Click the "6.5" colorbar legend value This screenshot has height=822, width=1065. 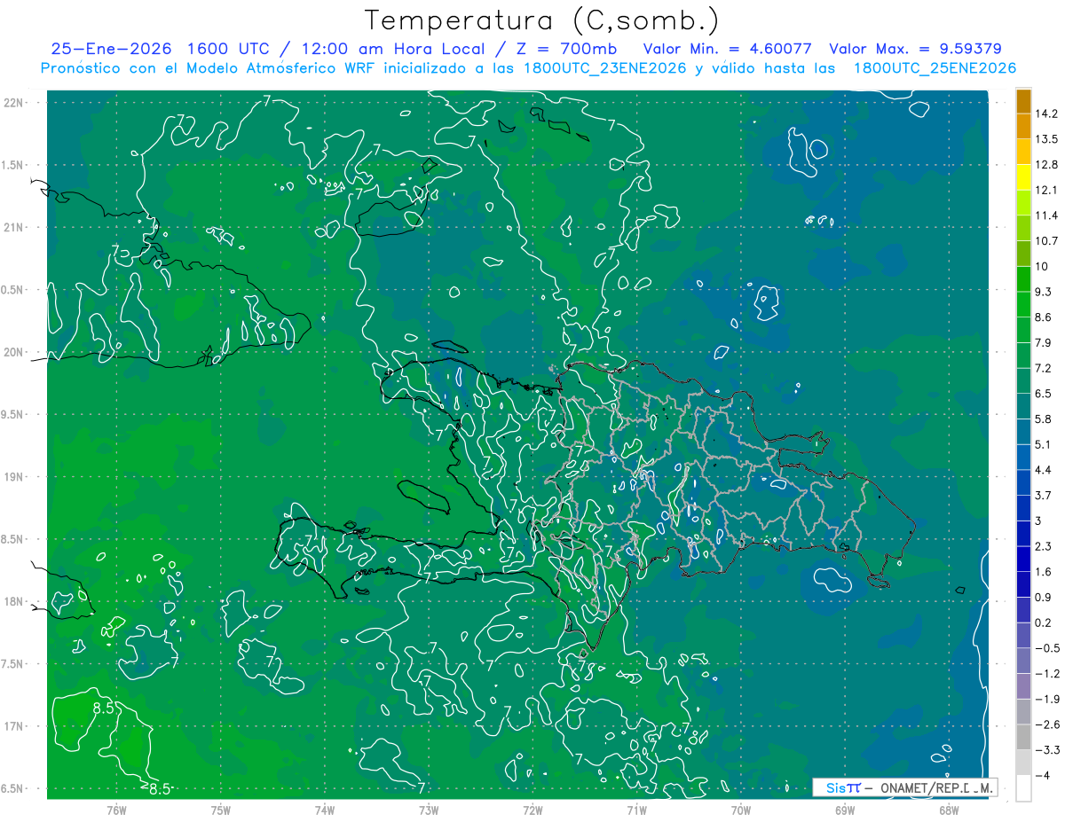(1043, 393)
